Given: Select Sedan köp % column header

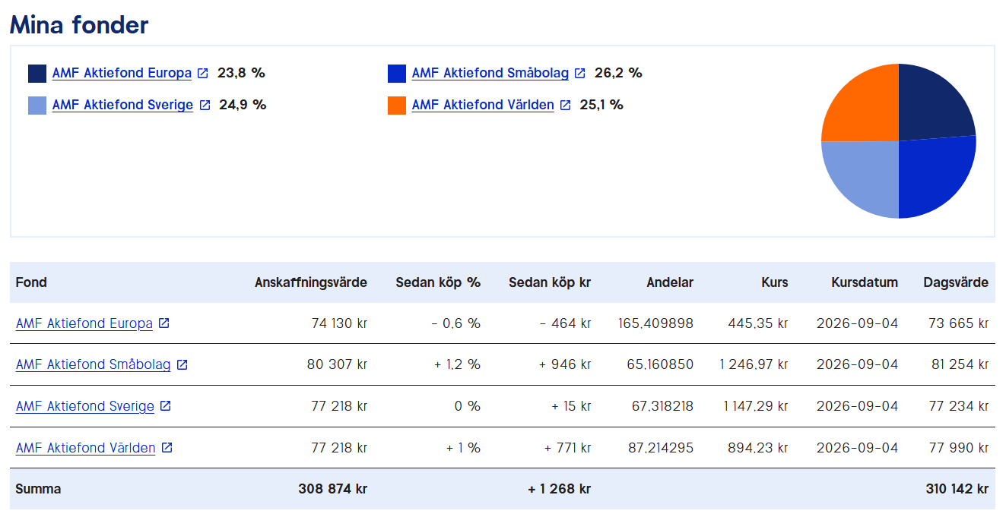Looking at the screenshot, I should pos(438,282).
